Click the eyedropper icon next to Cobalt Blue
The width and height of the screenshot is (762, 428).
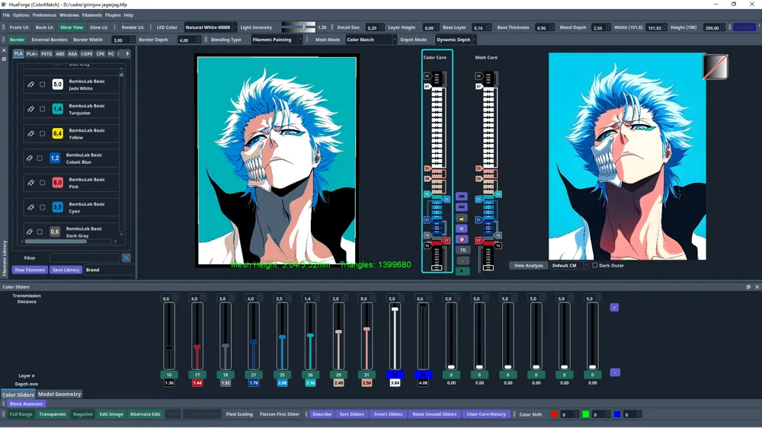tap(30, 158)
